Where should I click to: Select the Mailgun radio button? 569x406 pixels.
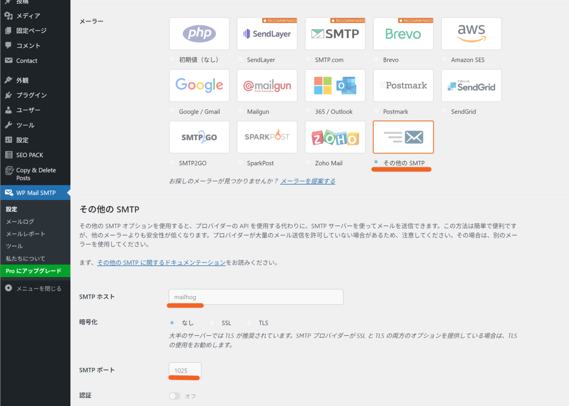click(x=240, y=111)
